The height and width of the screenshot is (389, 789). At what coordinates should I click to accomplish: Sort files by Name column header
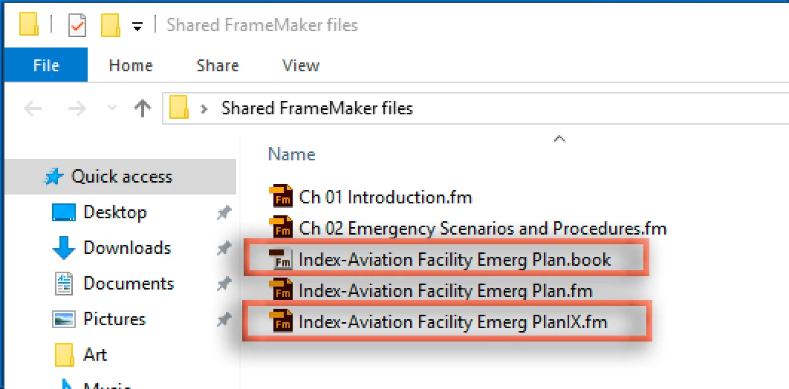pyautogui.click(x=291, y=154)
